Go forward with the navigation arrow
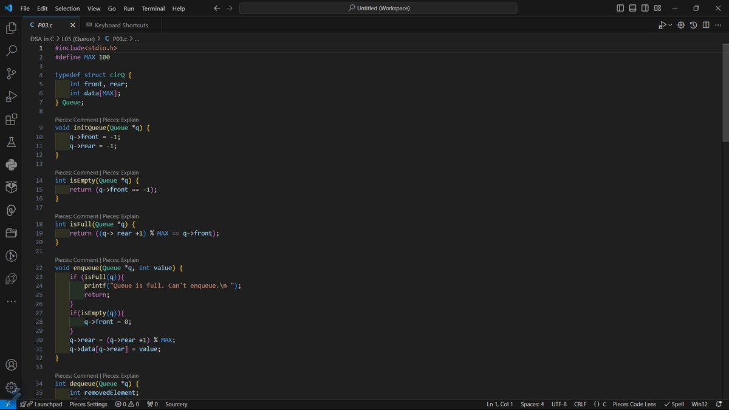The width and height of the screenshot is (729, 410). click(x=229, y=9)
